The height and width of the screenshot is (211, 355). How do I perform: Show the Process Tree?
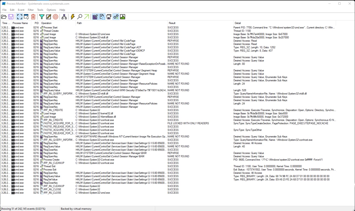pyautogui.click(x=64, y=17)
